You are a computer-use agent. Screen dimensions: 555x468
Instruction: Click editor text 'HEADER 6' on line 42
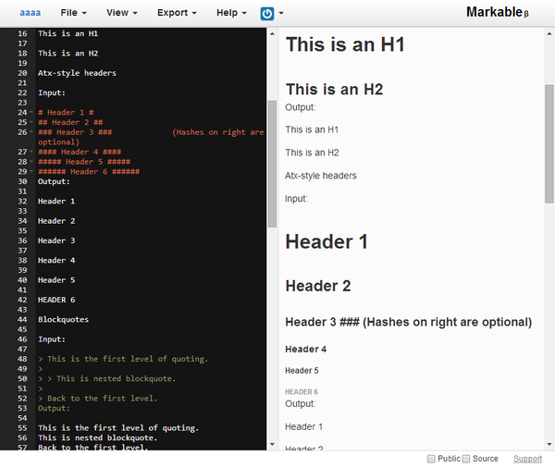click(56, 300)
